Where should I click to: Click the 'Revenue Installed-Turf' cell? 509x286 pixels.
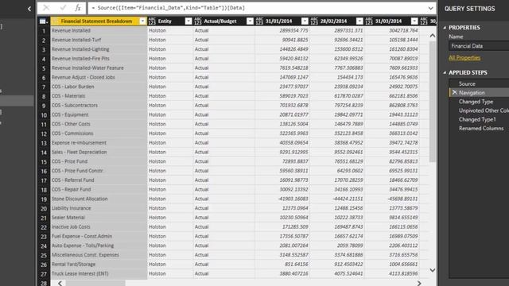click(99, 40)
